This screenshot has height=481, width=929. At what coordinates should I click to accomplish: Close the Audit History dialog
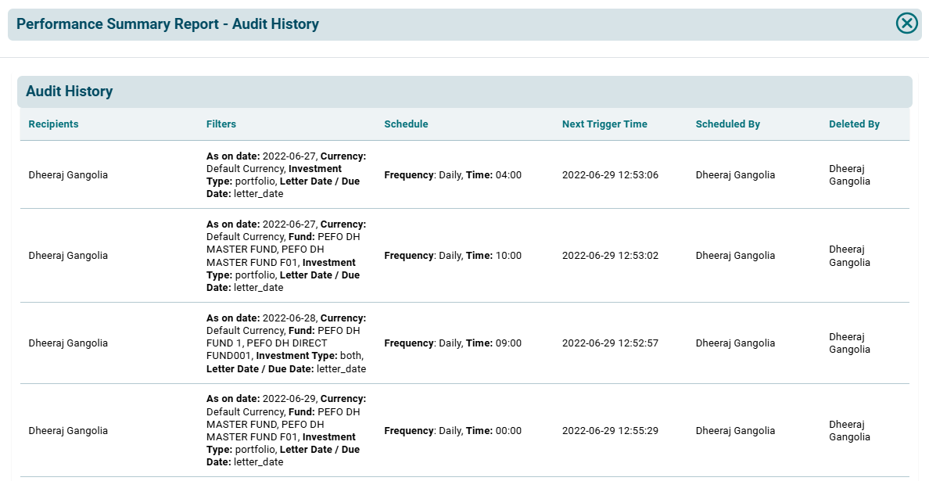(906, 23)
